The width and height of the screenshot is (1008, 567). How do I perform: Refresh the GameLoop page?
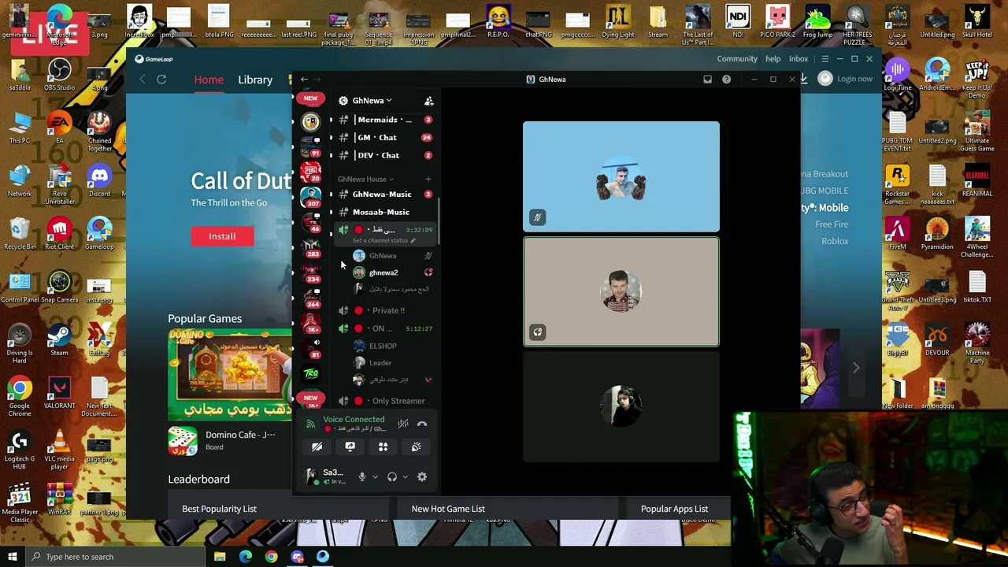click(x=161, y=80)
